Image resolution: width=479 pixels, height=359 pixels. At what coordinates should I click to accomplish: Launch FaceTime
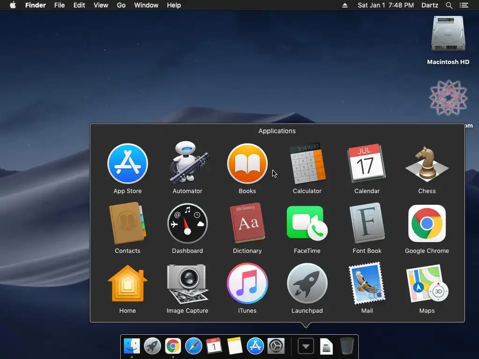[x=307, y=223]
